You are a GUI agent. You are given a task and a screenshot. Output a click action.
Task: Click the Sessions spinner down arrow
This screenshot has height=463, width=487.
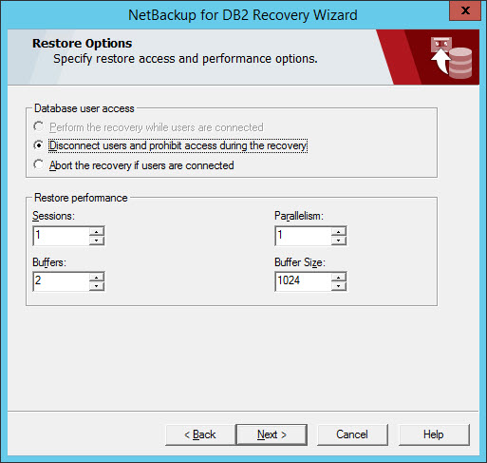tap(97, 241)
